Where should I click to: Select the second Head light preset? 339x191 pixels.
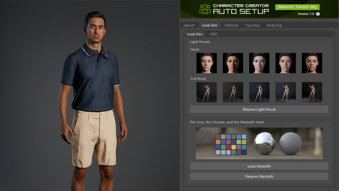[x=233, y=63]
